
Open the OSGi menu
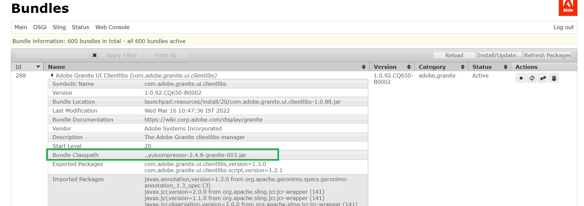pyautogui.click(x=40, y=27)
